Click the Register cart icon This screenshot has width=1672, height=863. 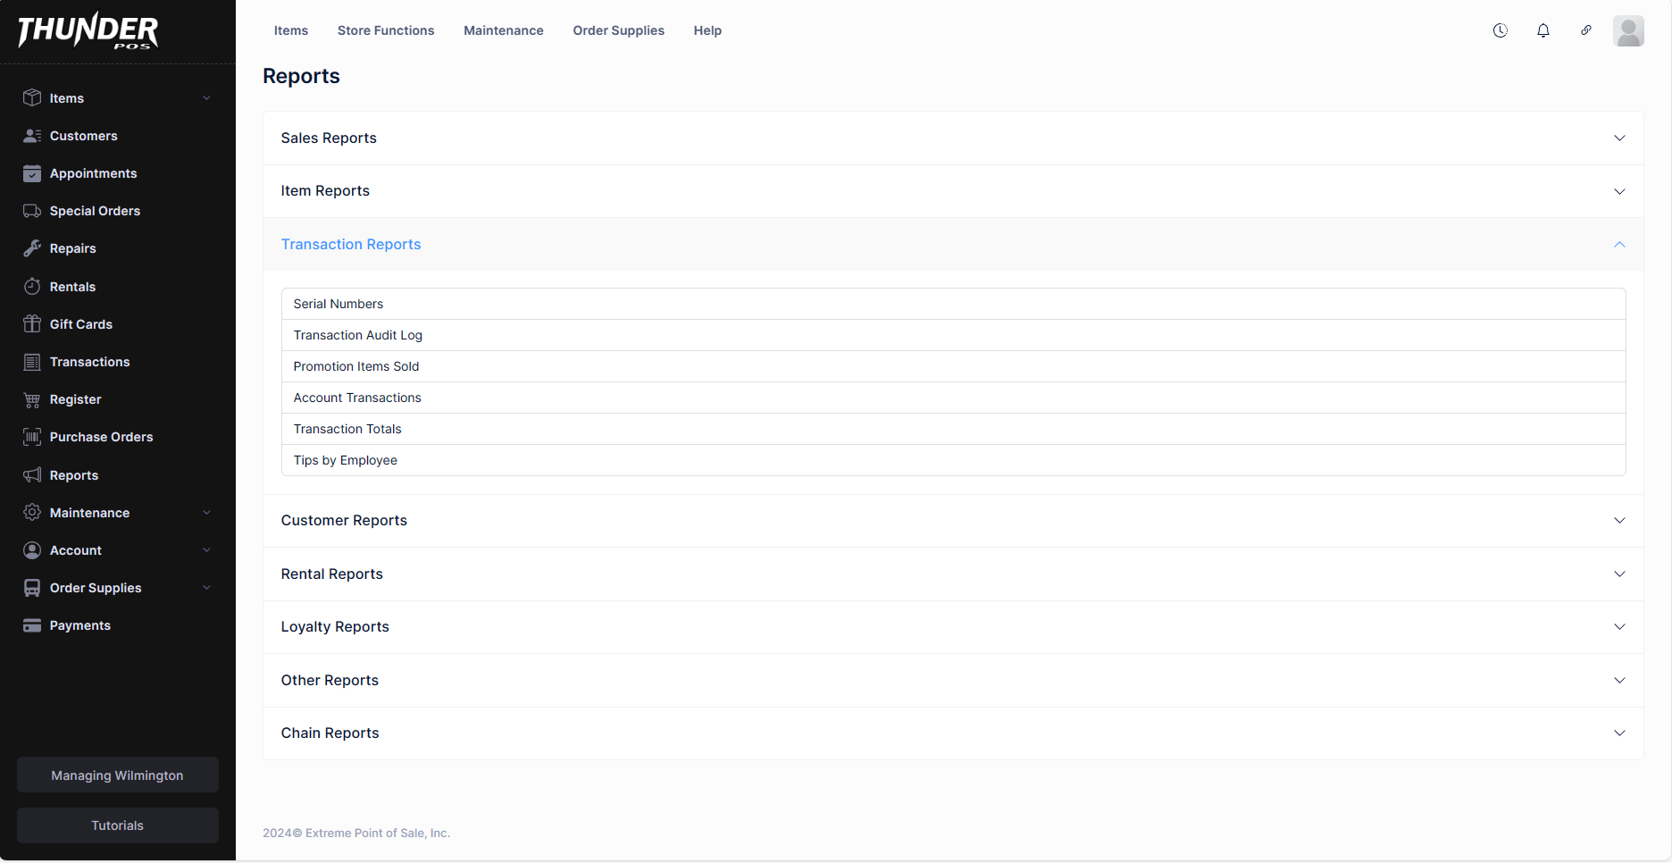coord(32,399)
